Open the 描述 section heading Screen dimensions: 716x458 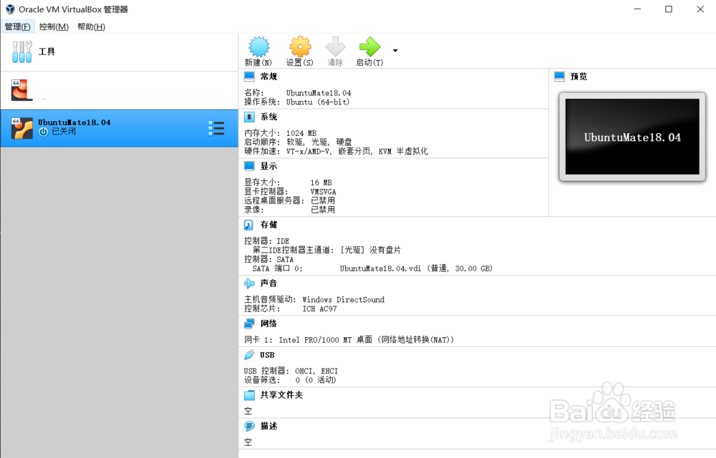268,426
